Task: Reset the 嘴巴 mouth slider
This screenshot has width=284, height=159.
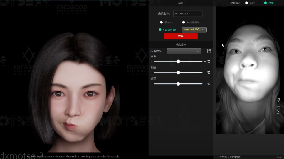Action: pos(209,84)
